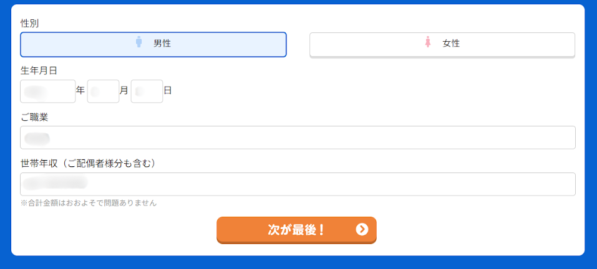Click the pink female figure icon
This screenshot has width=597, height=269.
(x=428, y=42)
